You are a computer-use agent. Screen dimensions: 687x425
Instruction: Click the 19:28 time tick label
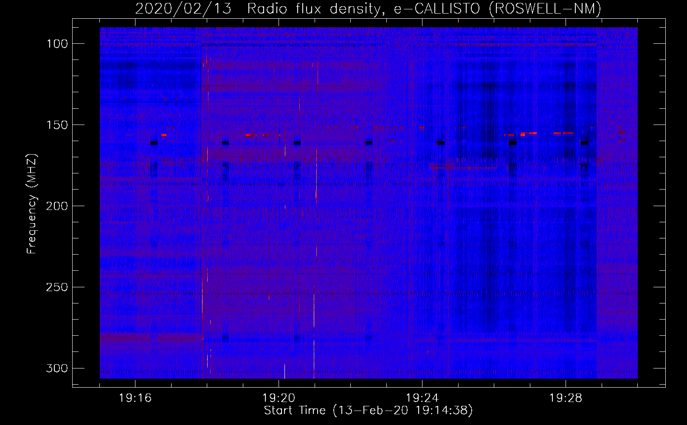(x=566, y=398)
